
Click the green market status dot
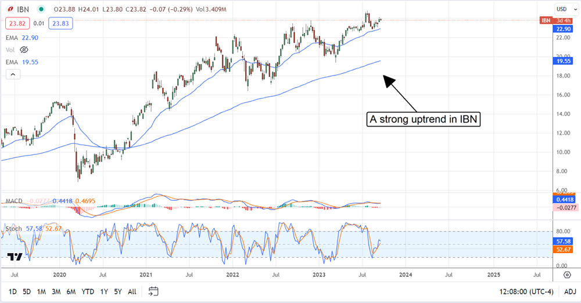coord(40,10)
